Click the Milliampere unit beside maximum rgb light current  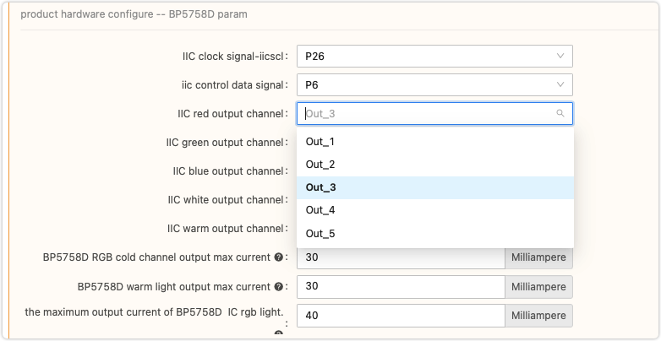tap(538, 316)
